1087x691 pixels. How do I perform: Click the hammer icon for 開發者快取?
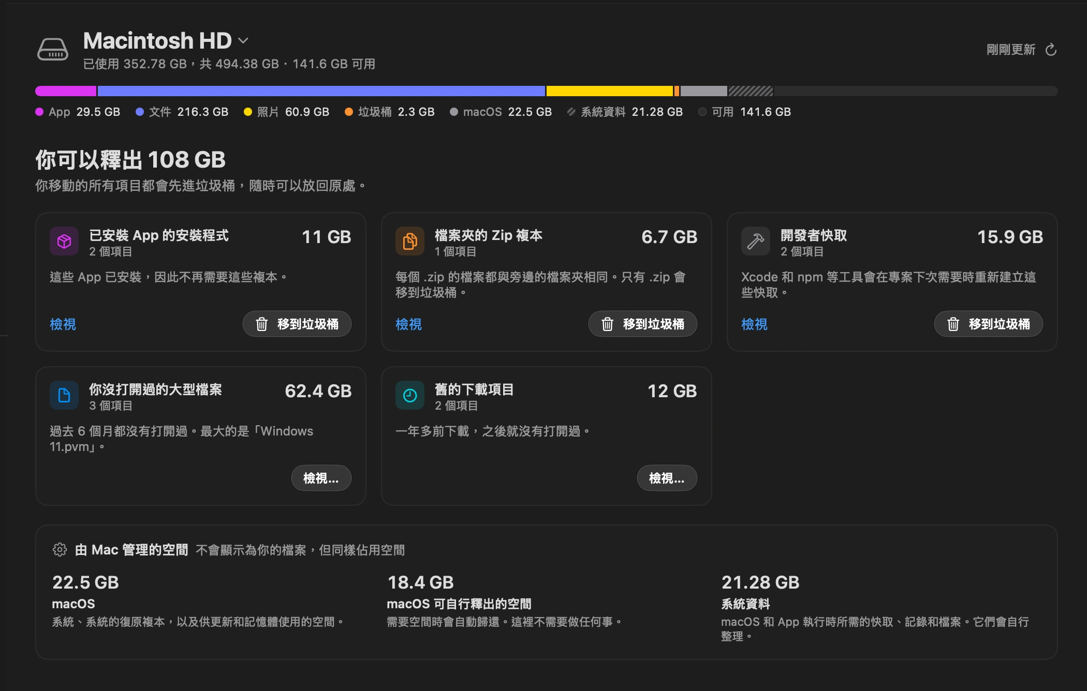[756, 241]
